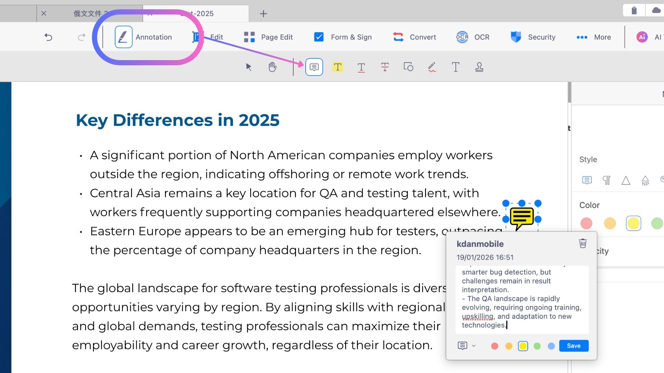Choose triangle note style in Style panel
Image resolution: width=664 pixels, height=373 pixels.
[x=626, y=180]
